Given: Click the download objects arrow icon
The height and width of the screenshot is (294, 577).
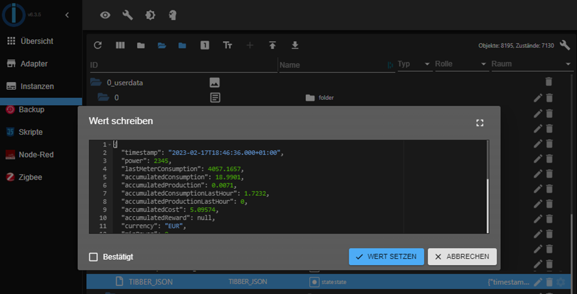Looking at the screenshot, I should [x=295, y=45].
